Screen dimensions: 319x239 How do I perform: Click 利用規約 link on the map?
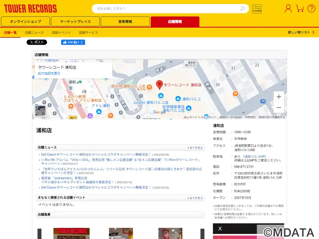click(x=250, y=117)
